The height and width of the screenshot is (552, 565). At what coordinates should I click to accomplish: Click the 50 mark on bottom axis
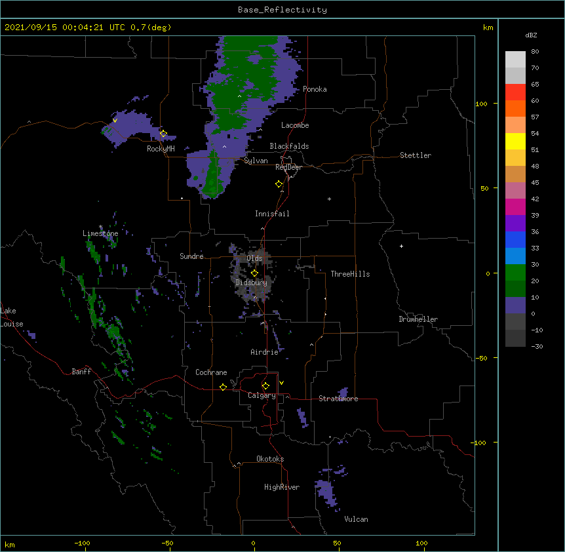[x=337, y=543]
